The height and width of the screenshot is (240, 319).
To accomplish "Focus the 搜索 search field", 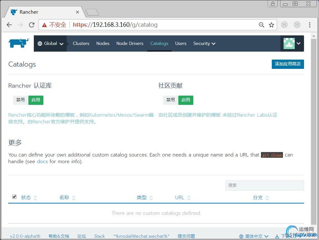I will 264,185.
